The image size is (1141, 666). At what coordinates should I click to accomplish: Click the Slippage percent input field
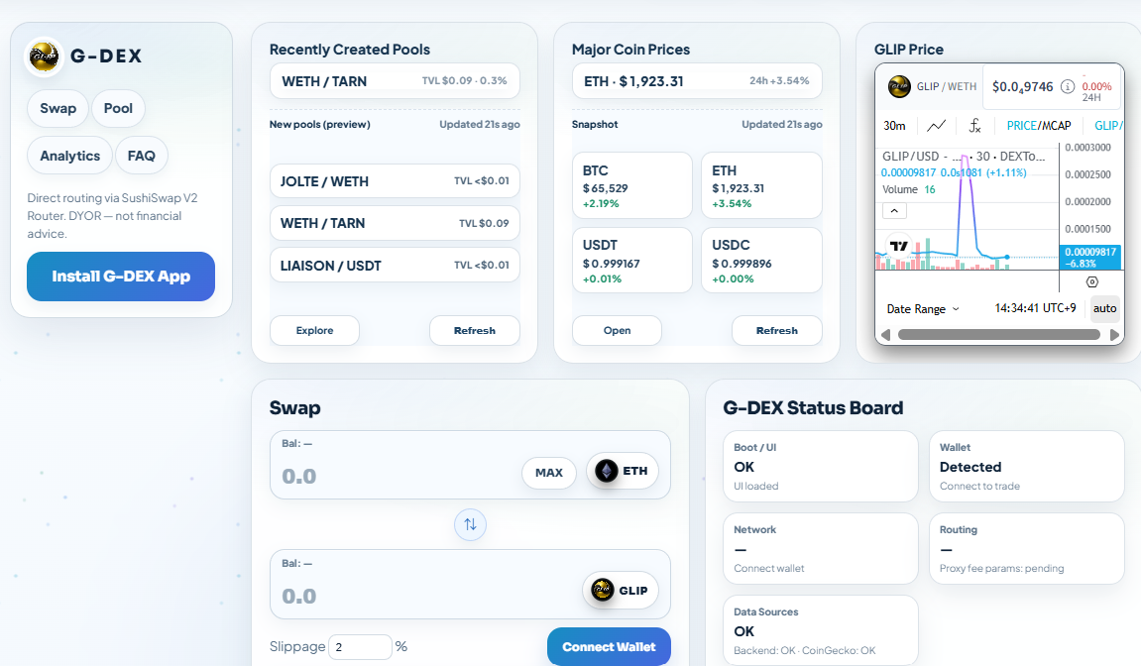pyautogui.click(x=360, y=646)
